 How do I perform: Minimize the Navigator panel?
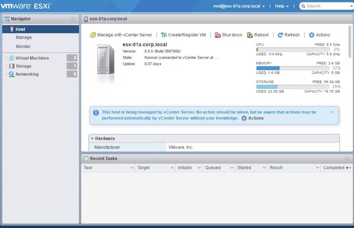point(73,19)
